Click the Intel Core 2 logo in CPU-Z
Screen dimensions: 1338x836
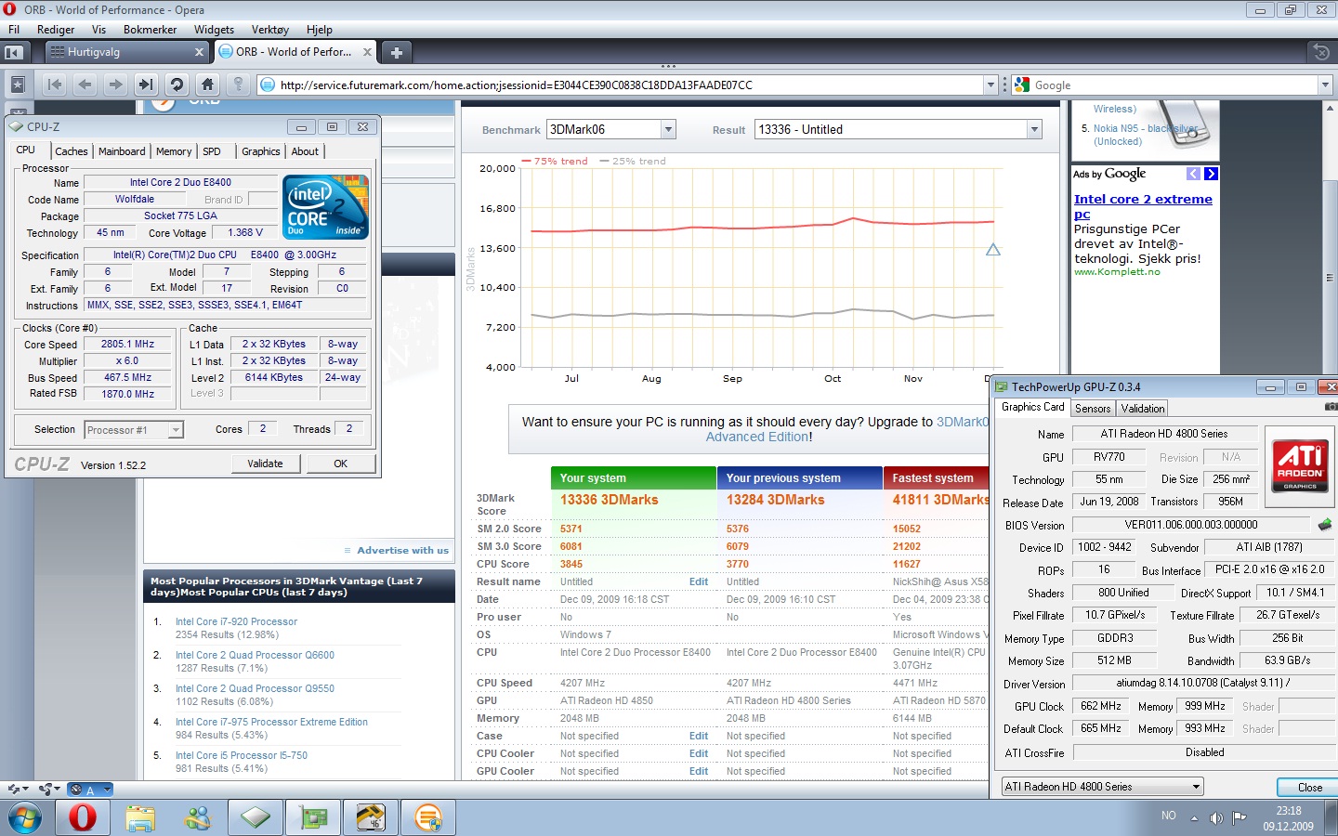pyautogui.click(x=325, y=206)
